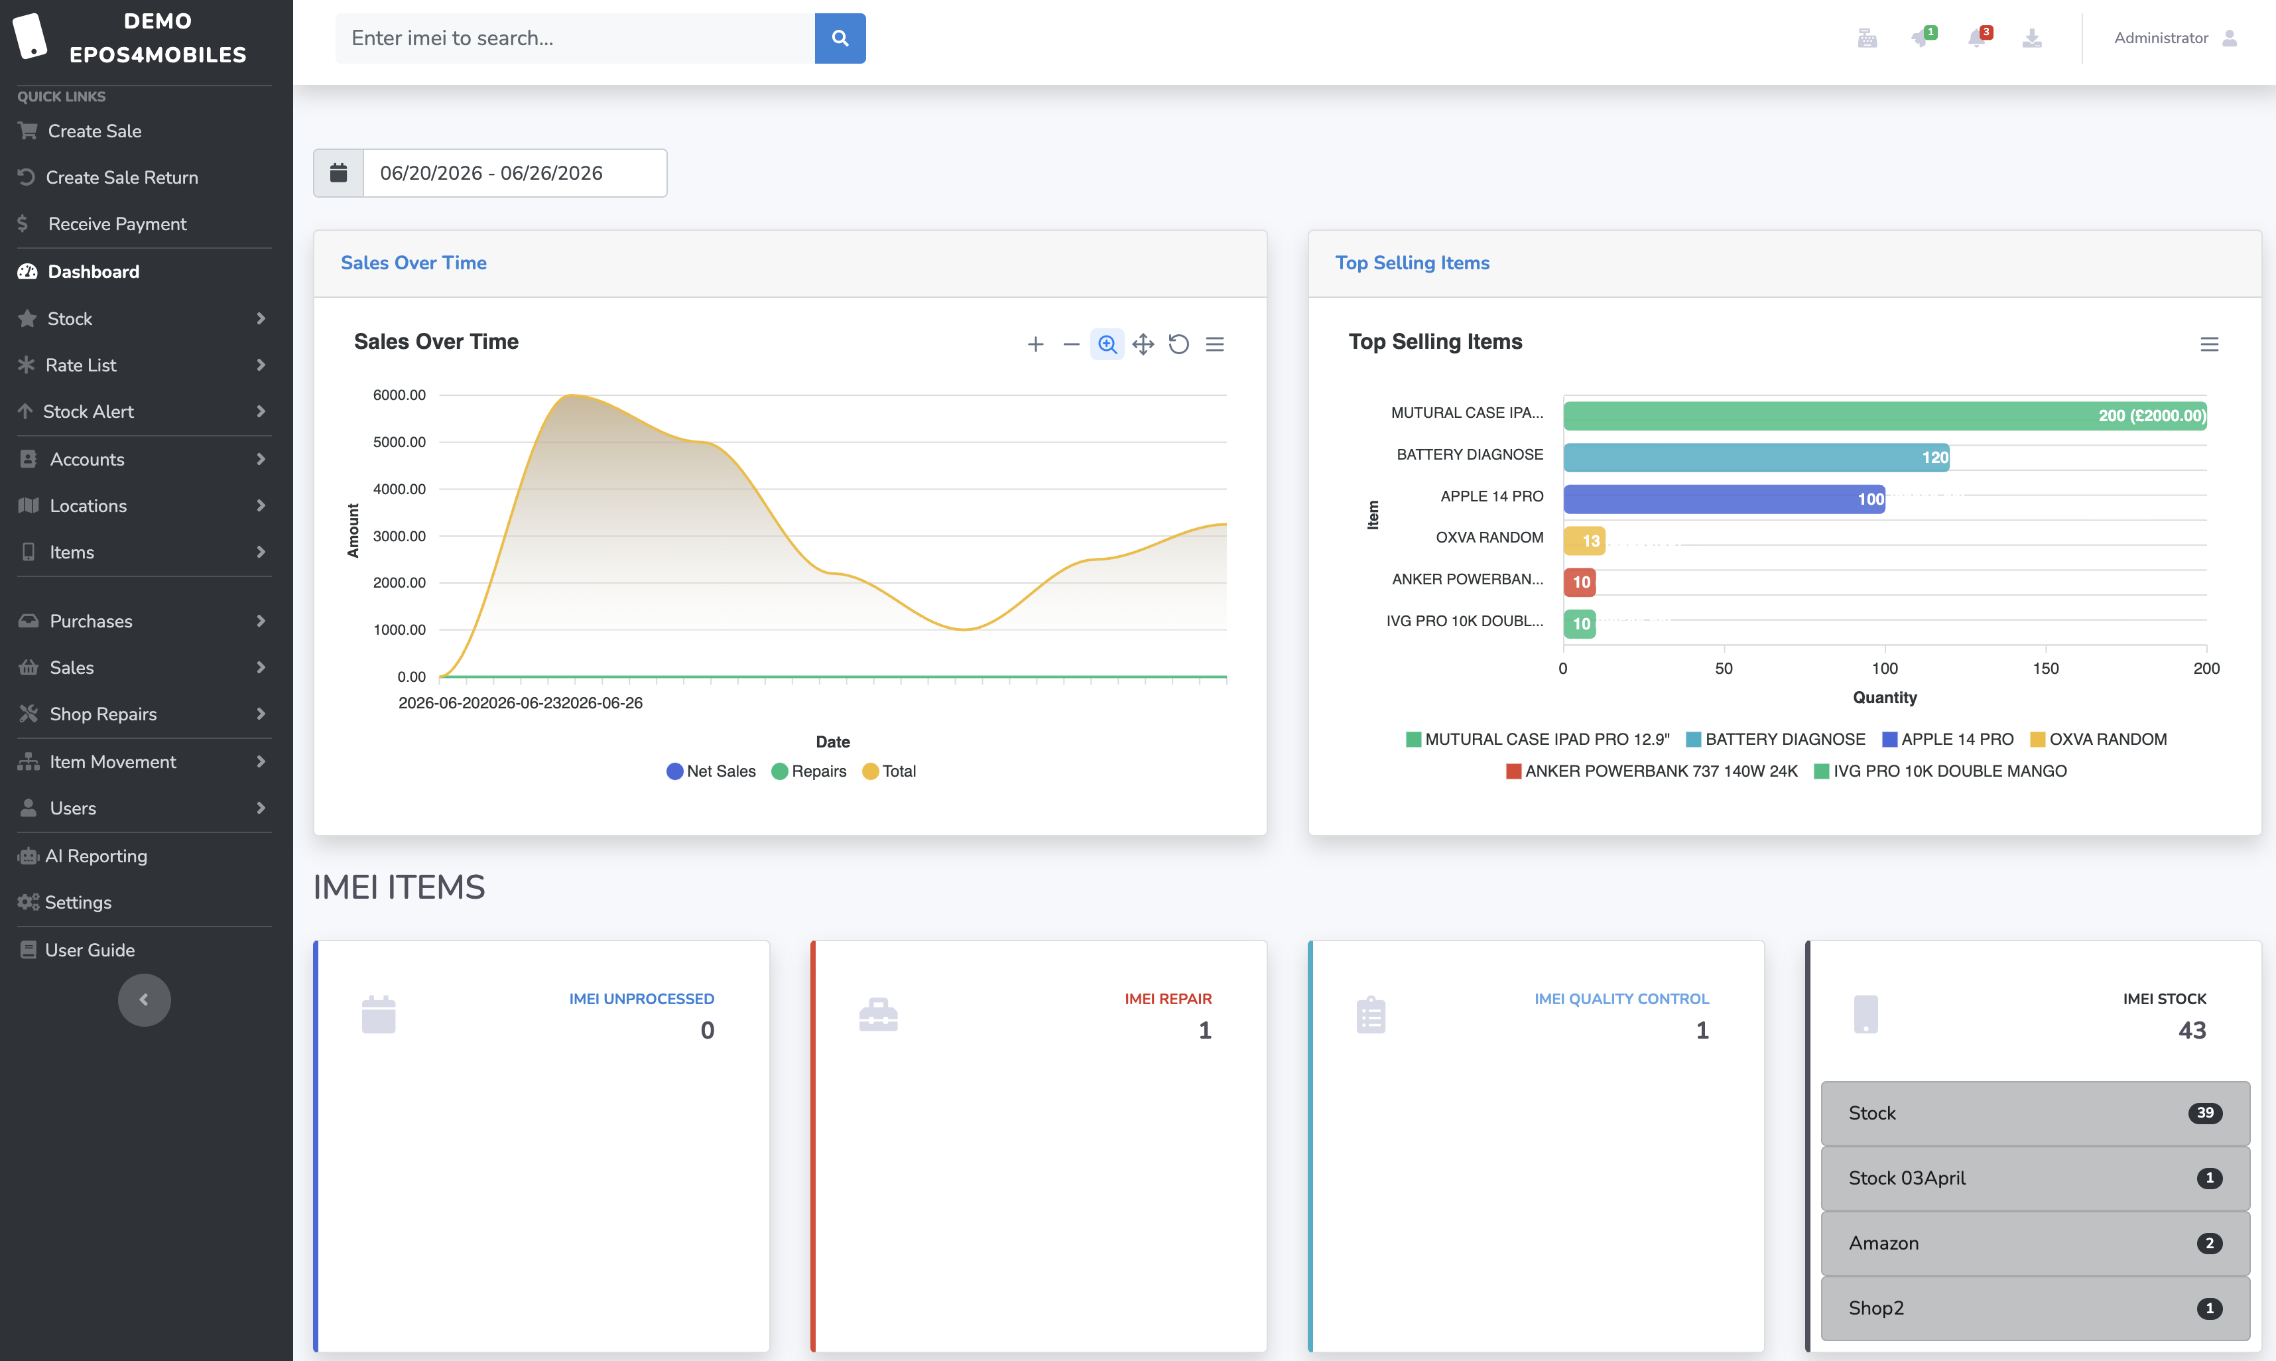
Task: Reset zoom on Sales Over Time chart
Action: [x=1178, y=344]
